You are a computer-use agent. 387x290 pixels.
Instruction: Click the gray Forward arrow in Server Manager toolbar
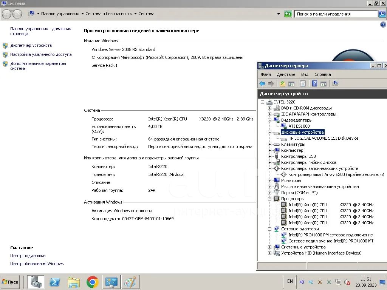[x=271, y=83]
